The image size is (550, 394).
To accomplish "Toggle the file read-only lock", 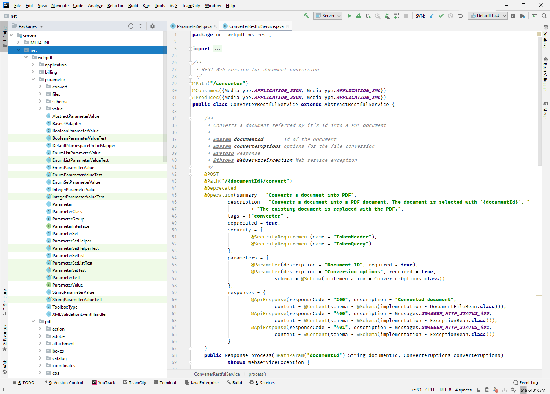I will (477, 390).
